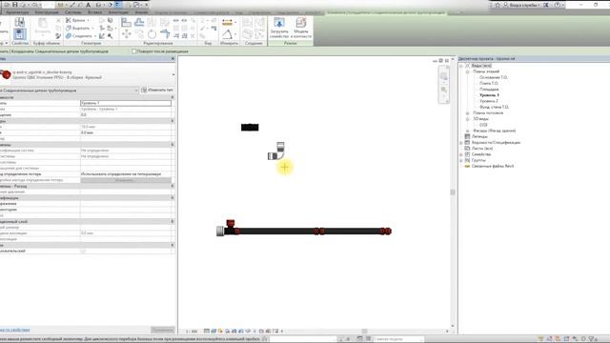610x343 pixels.
Task: Select Плита Т.О. floor plan
Action: coord(489,83)
